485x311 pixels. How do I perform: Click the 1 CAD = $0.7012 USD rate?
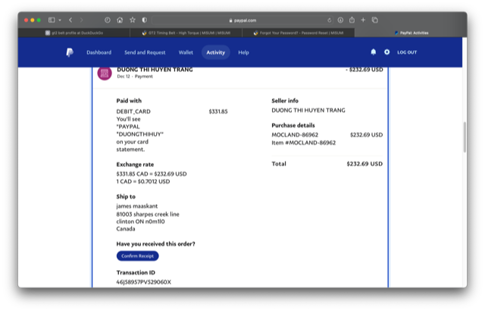tap(143, 181)
